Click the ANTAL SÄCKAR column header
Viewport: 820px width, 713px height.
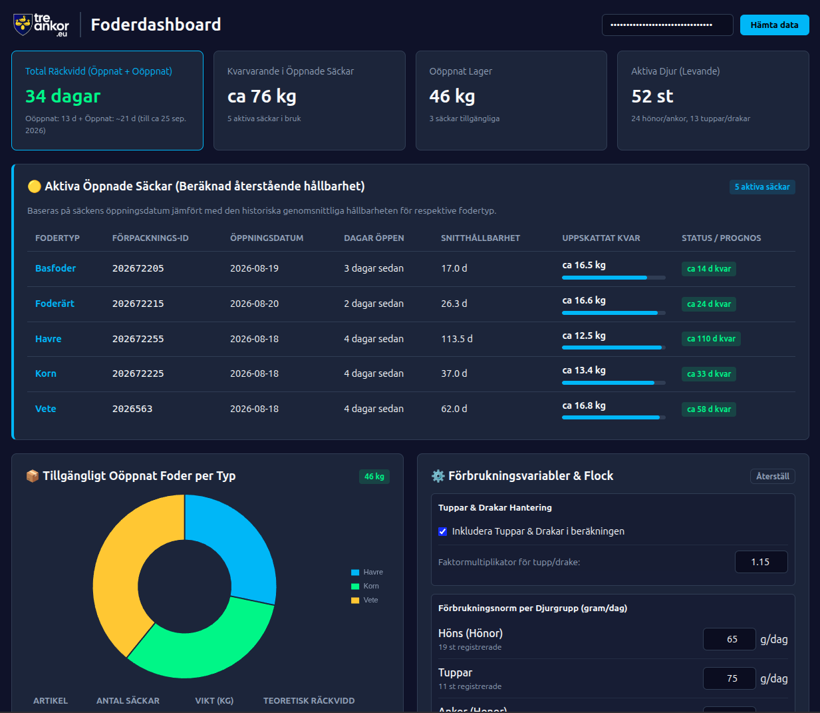pos(128,700)
